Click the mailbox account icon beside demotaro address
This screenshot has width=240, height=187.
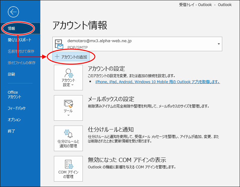59,44
